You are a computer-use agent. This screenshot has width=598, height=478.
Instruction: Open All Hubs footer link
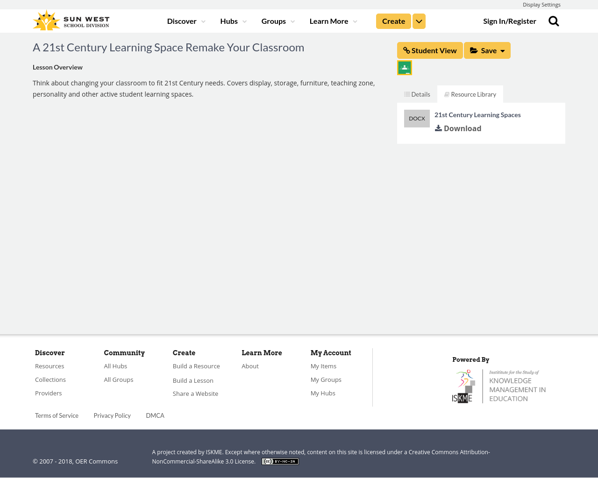(115, 366)
